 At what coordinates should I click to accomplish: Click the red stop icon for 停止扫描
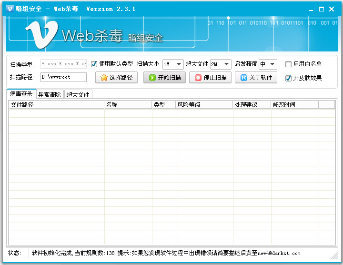click(198, 78)
